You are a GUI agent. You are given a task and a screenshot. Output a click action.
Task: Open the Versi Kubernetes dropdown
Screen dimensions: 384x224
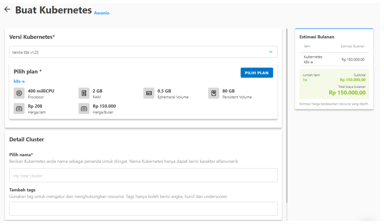point(140,52)
